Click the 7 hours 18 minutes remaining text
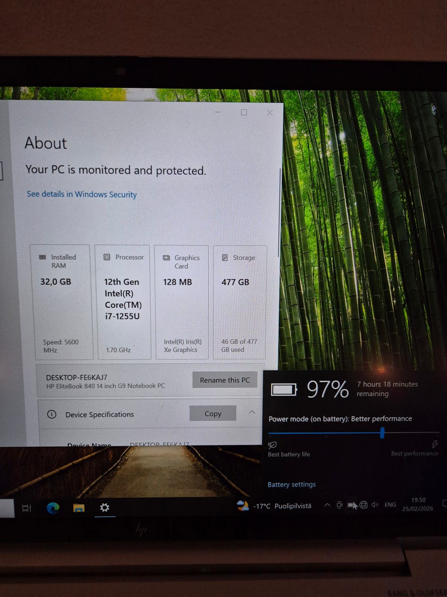This screenshot has height=597, width=447. (387, 389)
